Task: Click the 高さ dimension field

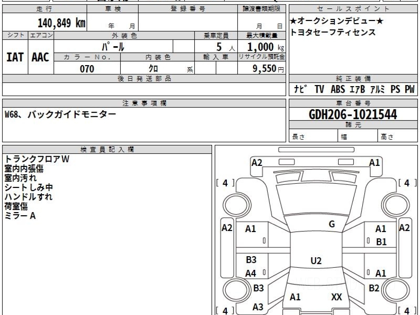Action: (398, 136)
